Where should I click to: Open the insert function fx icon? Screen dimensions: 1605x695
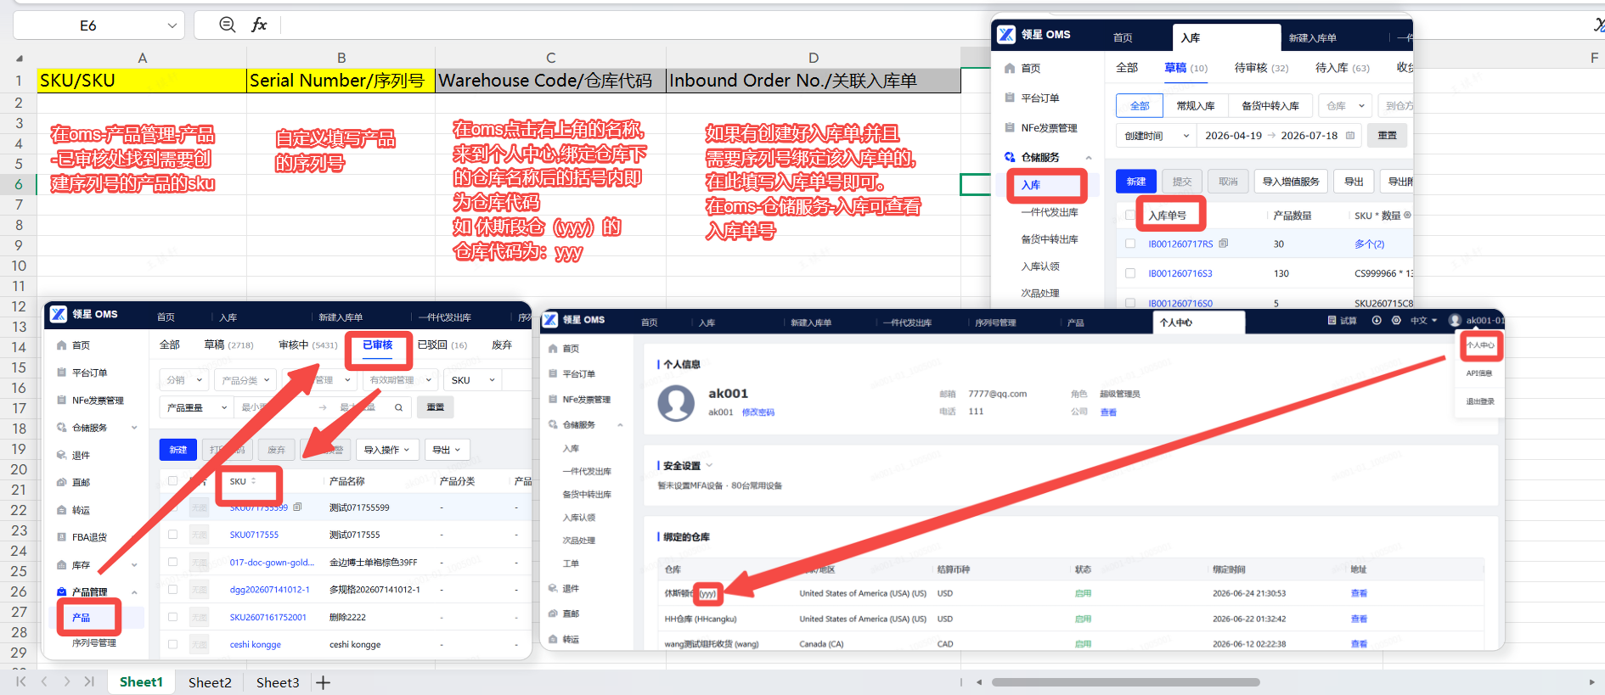(x=259, y=25)
